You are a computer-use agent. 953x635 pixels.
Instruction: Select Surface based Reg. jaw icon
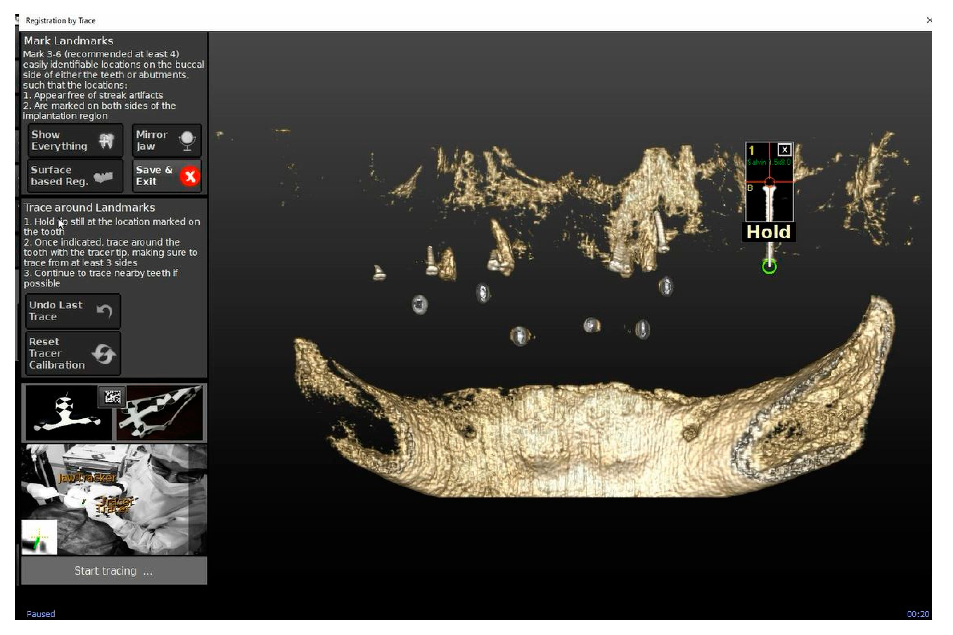[104, 177]
